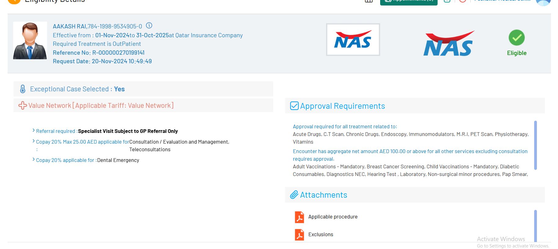Click the Approval Requirements panel scrollbar
Image resolution: width=558 pixels, height=249 pixels.
click(x=535, y=145)
